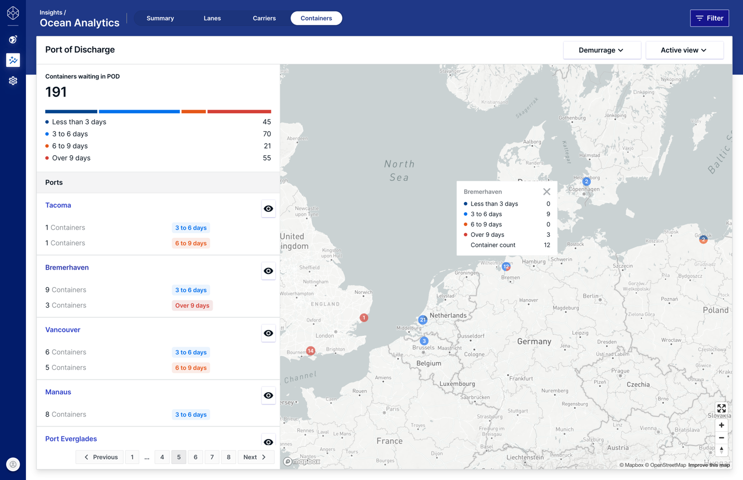Viewport: 743px width, 480px height.
Task: Click the orange 6 to 9 days bar
Action: tap(193, 112)
